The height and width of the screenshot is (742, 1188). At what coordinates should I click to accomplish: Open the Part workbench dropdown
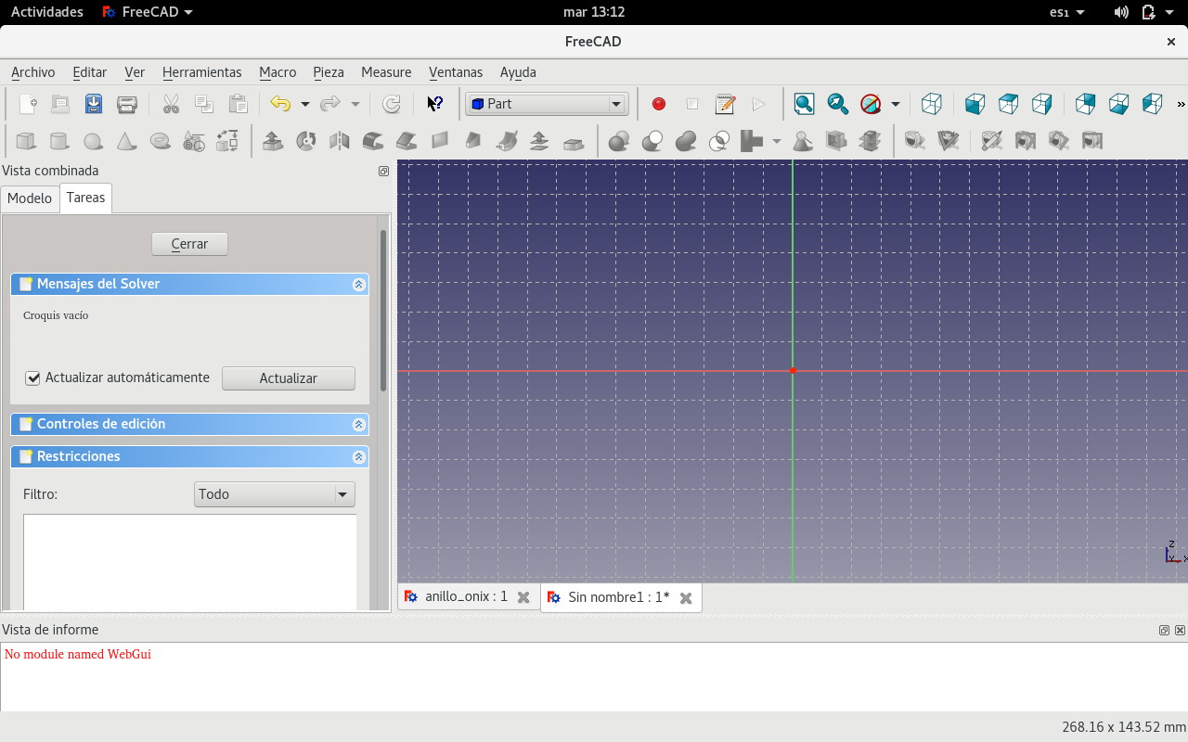pos(547,104)
